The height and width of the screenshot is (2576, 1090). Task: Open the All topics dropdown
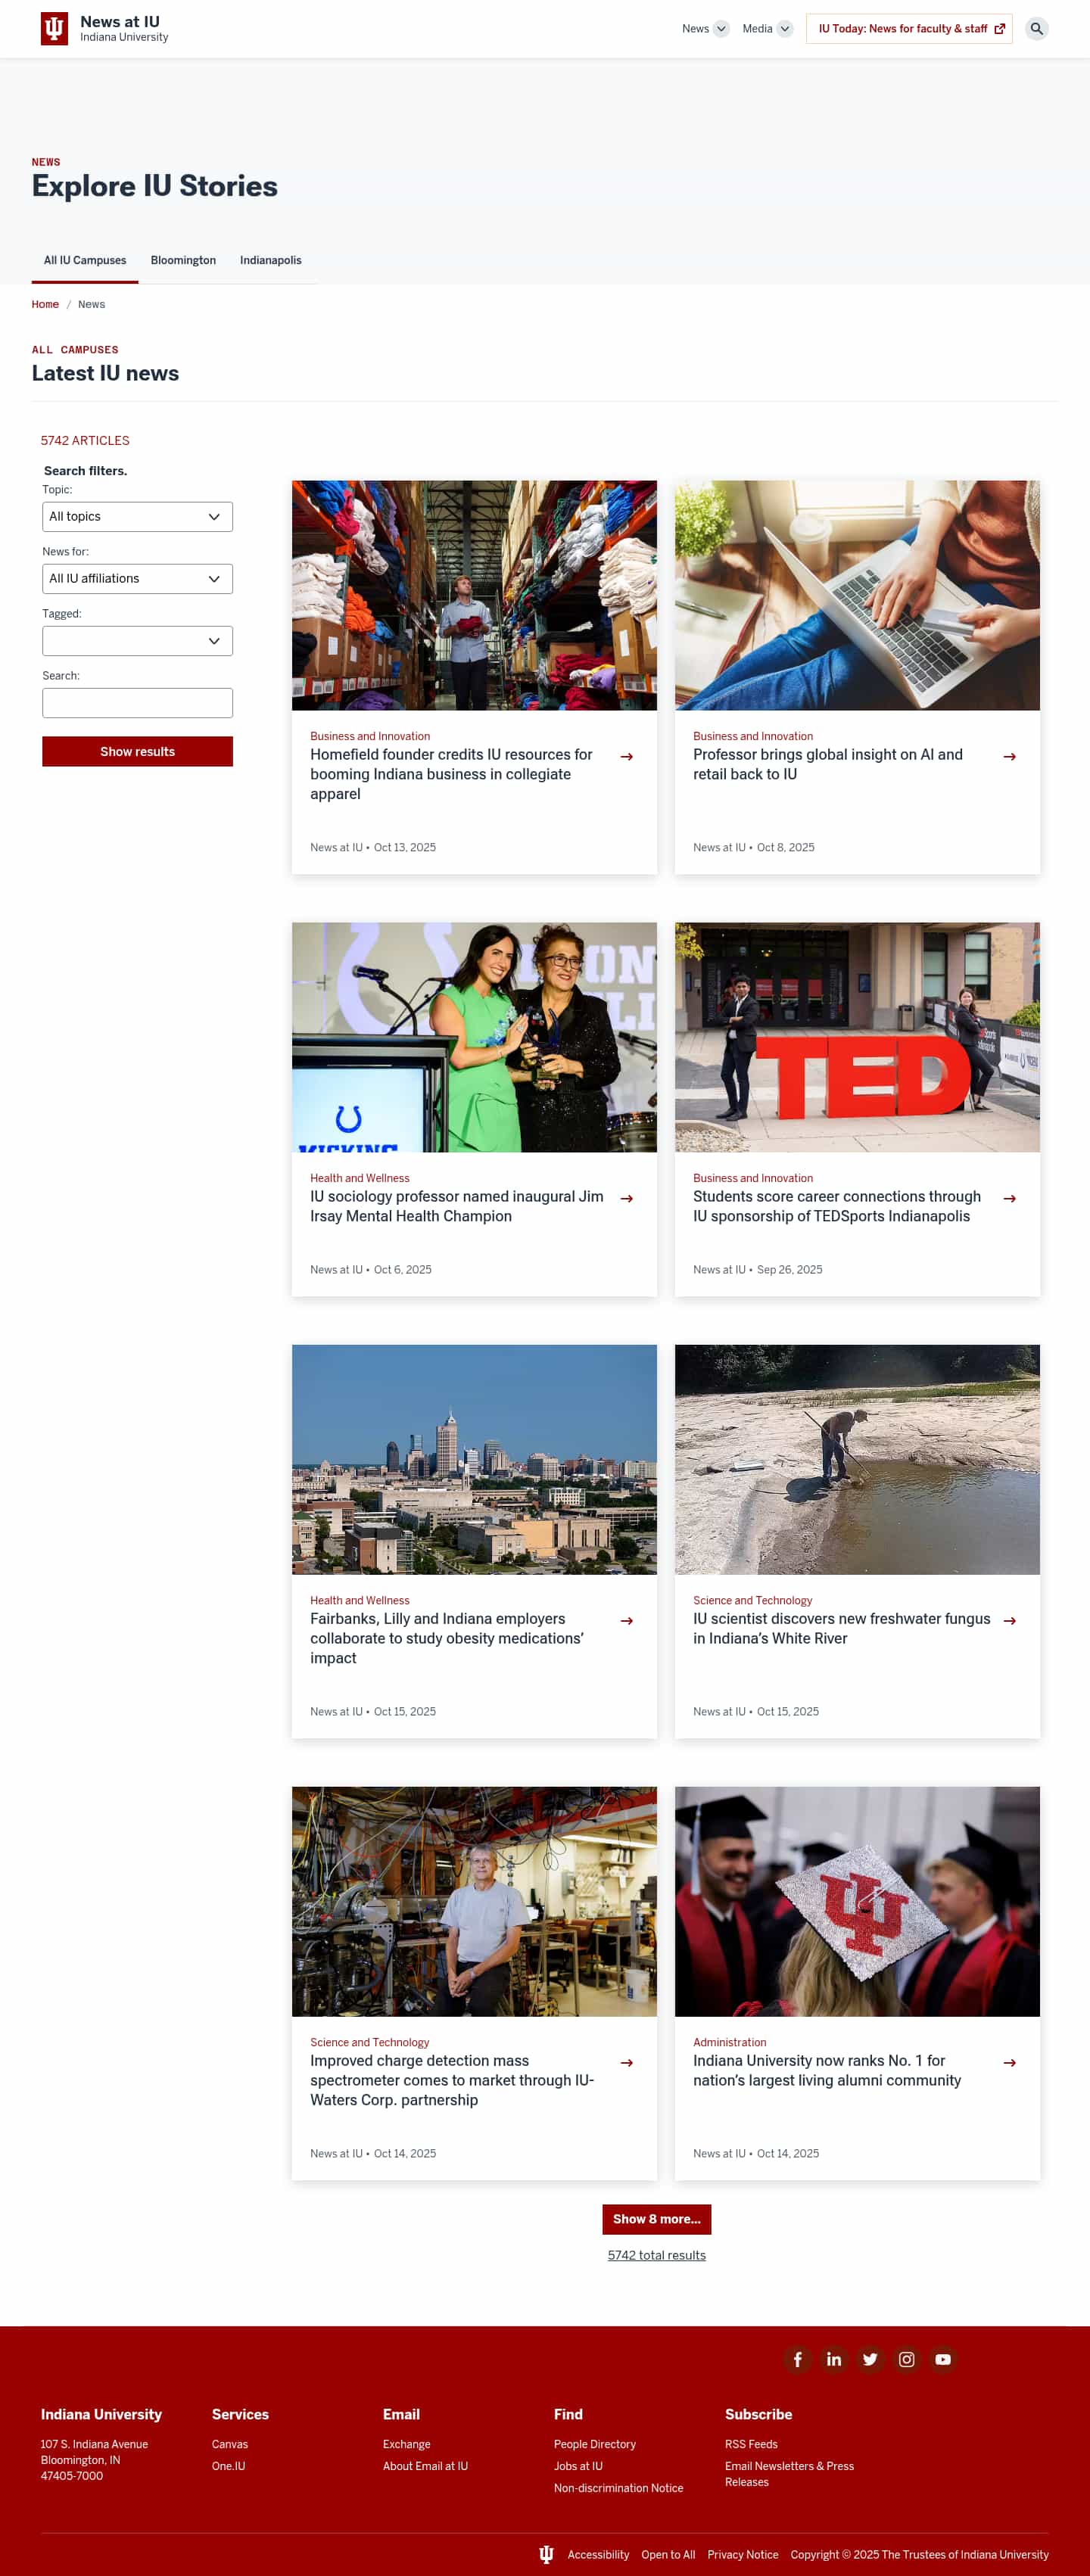137,517
